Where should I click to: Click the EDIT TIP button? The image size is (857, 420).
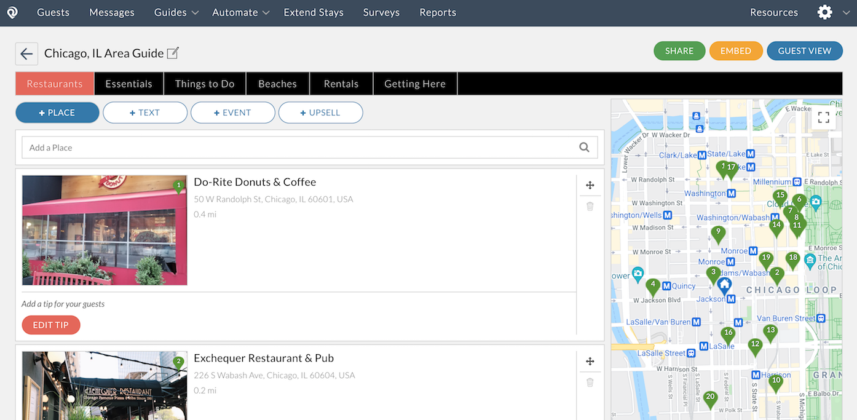[x=50, y=325]
